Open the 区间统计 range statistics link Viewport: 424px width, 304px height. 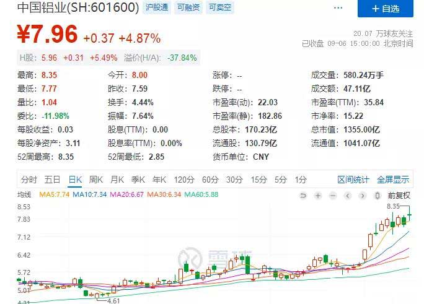point(353,180)
